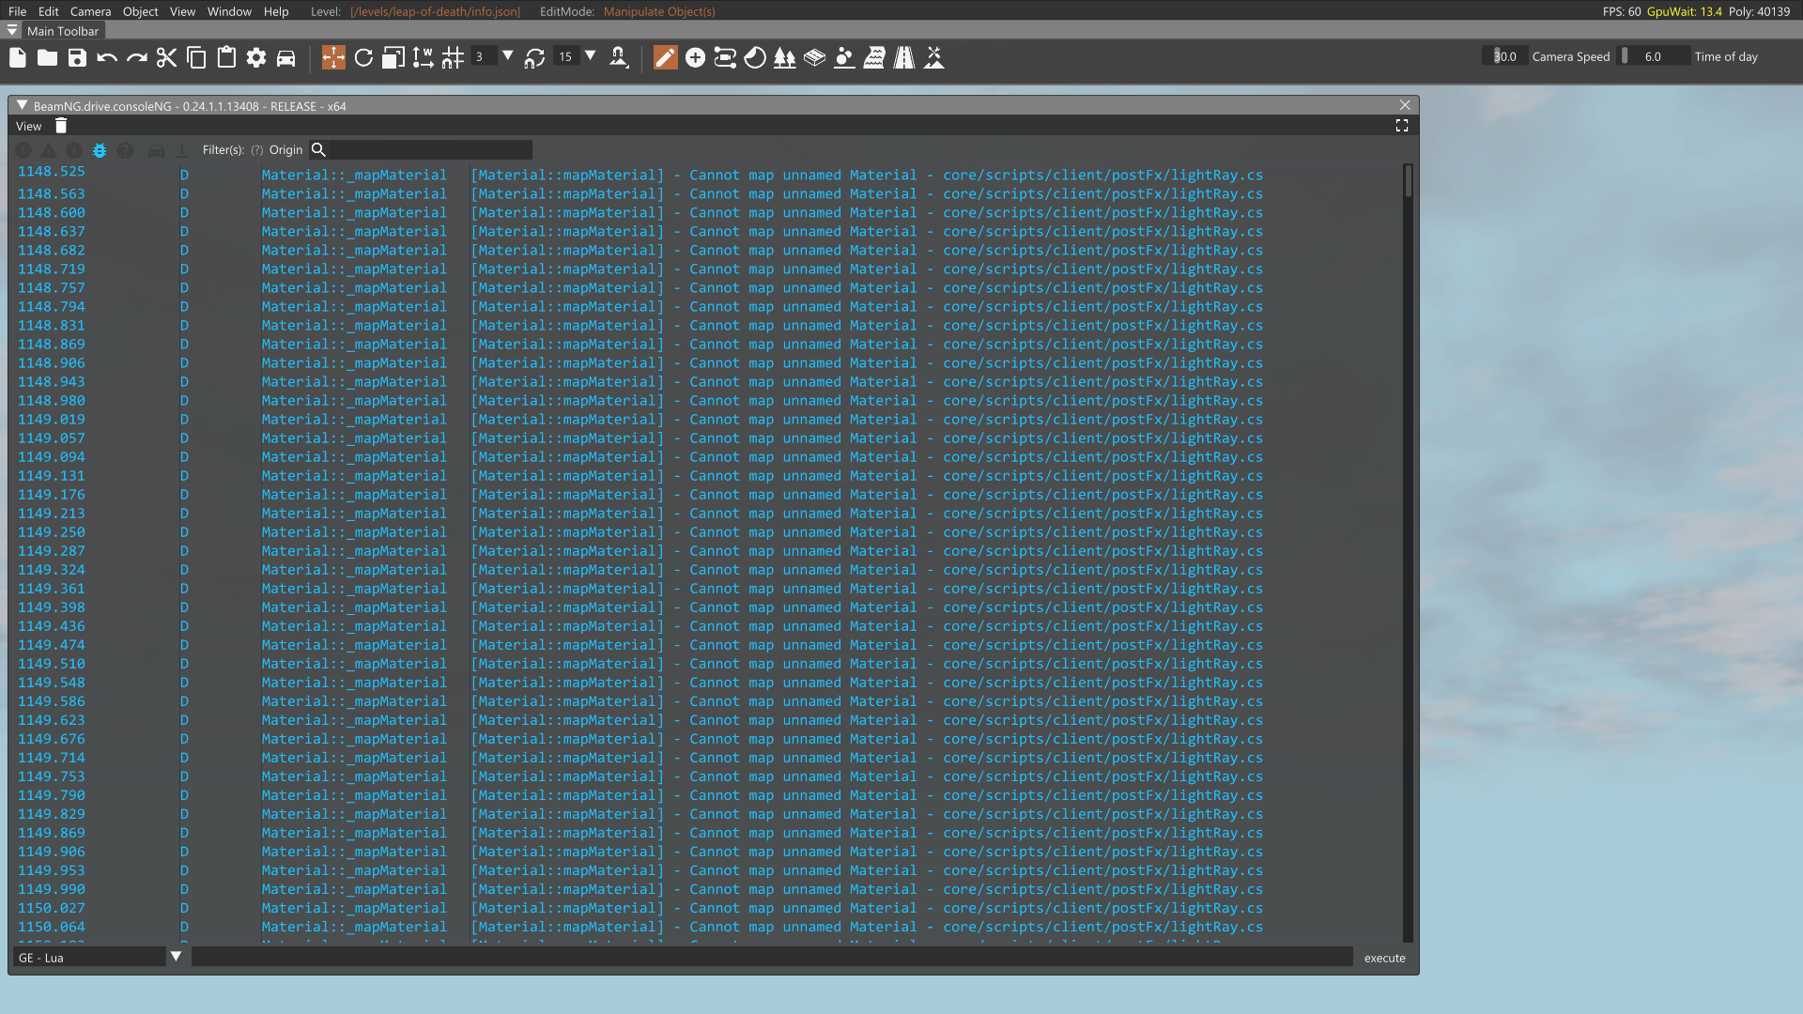
Task: Open the decal editor circular icon
Action: [x=755, y=58]
